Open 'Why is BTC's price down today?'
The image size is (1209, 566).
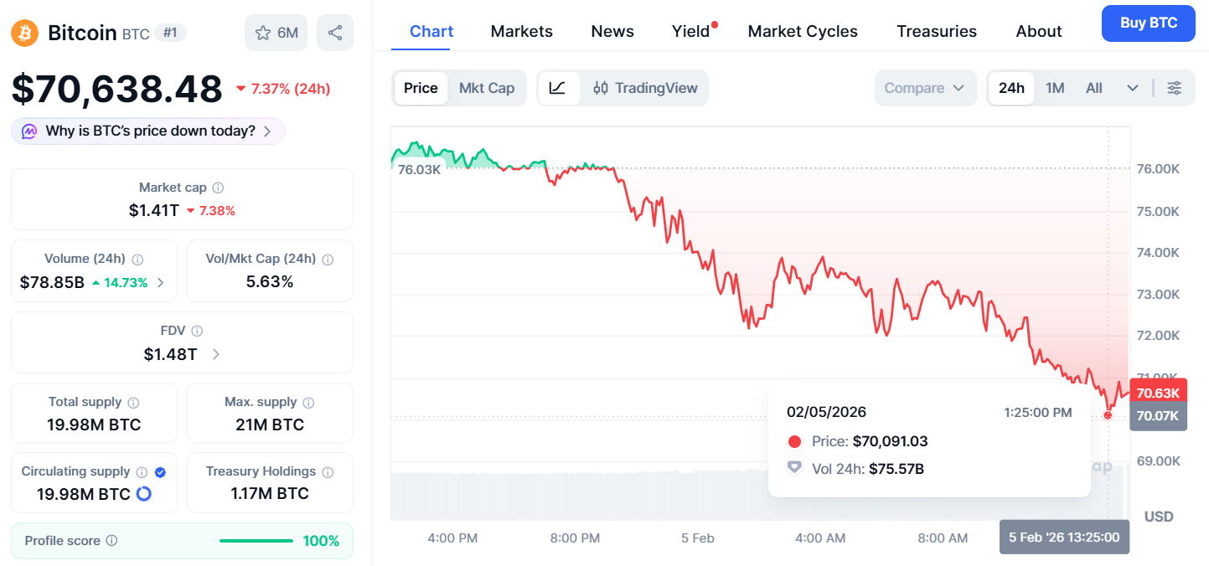point(149,131)
